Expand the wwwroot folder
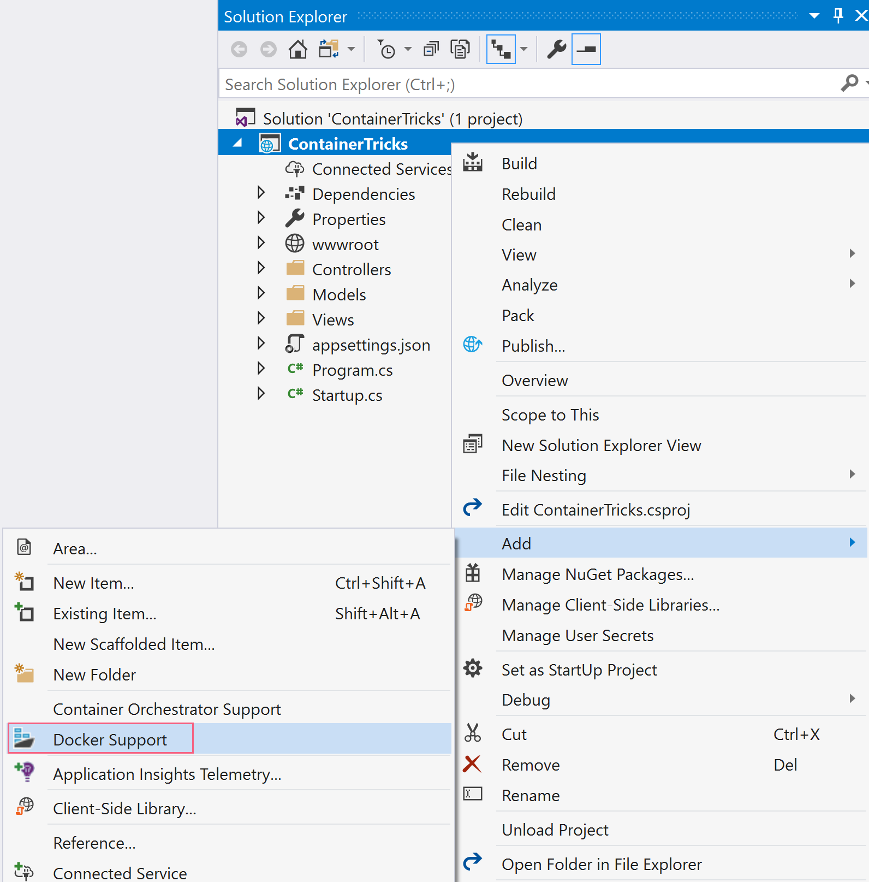Viewport: 869px width, 882px height. 261,243
